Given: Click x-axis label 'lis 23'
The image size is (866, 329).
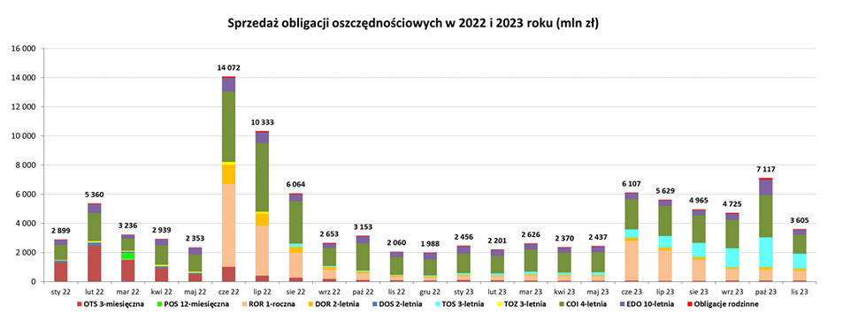Looking at the screenshot, I should pos(801,292).
